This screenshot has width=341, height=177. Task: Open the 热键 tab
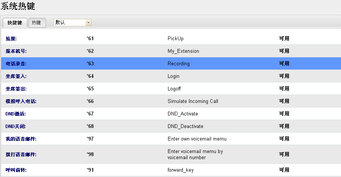point(36,23)
